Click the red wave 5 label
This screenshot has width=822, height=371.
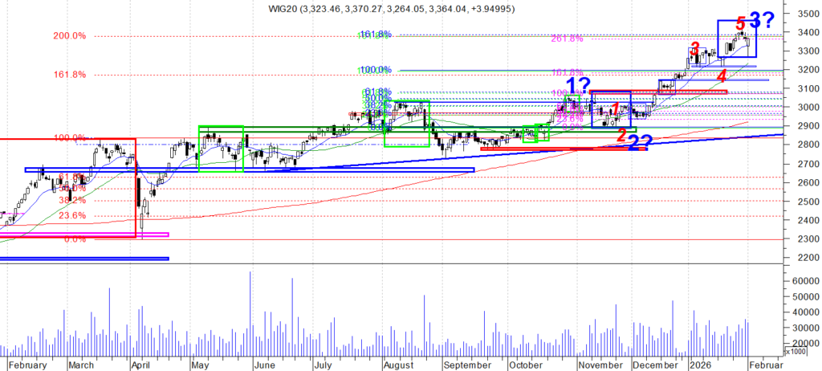click(x=740, y=26)
